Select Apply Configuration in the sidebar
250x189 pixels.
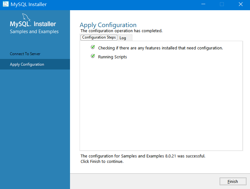(x=27, y=64)
